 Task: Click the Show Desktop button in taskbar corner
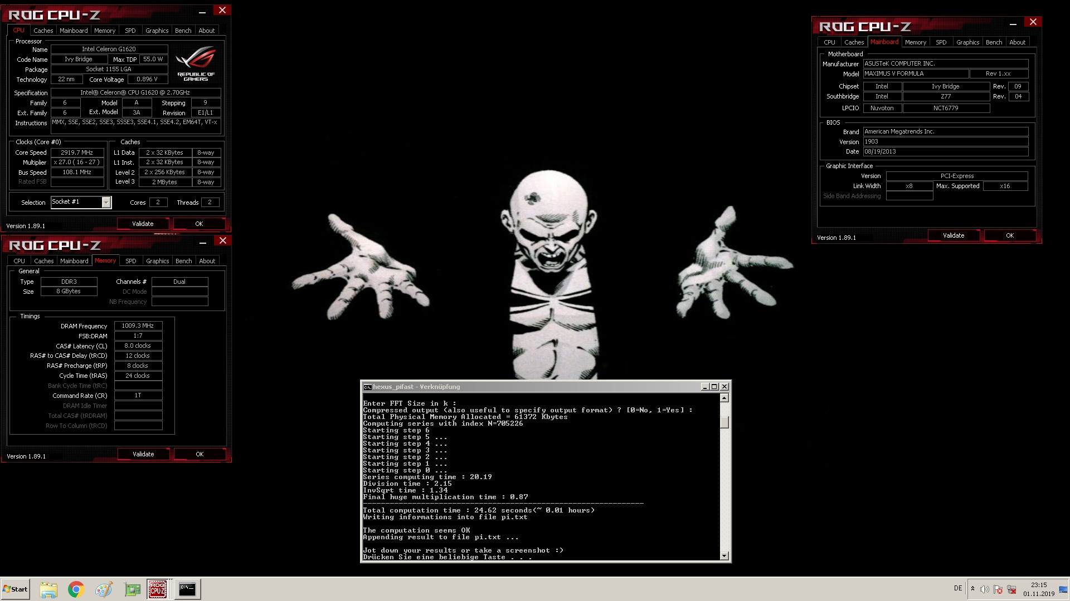point(1063,589)
